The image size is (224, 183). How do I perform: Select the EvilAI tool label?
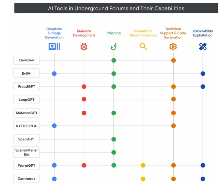27,73
